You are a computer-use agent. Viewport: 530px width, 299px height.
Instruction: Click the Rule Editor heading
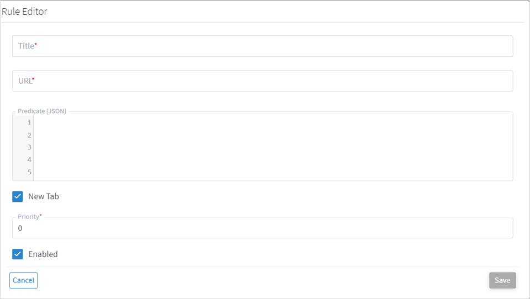(24, 12)
